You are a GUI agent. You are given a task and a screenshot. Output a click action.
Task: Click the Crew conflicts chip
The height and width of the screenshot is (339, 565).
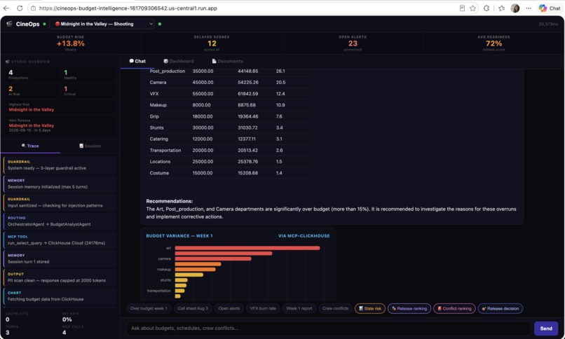pyautogui.click(x=336, y=308)
